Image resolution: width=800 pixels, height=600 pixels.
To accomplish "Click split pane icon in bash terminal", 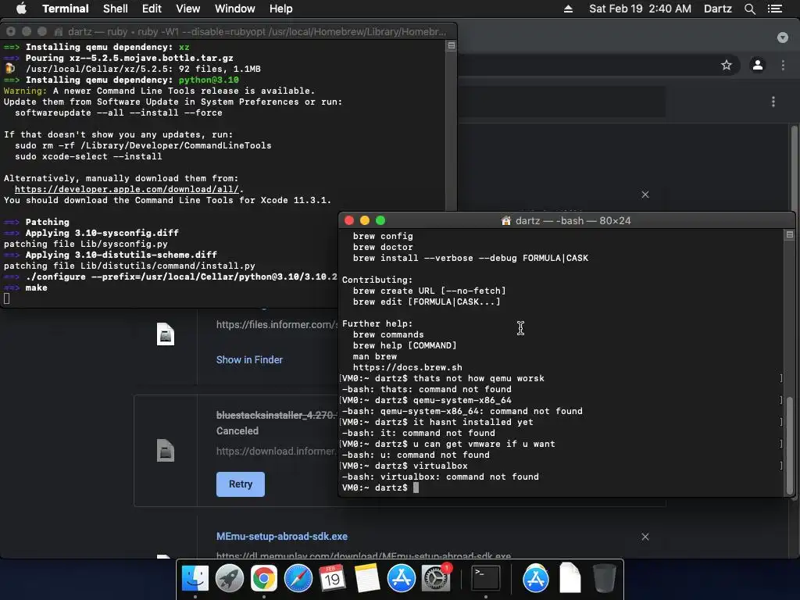I will point(789,234).
